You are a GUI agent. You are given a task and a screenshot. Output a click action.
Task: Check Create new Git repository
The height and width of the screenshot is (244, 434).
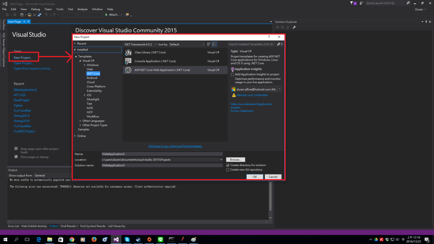[x=228, y=170]
